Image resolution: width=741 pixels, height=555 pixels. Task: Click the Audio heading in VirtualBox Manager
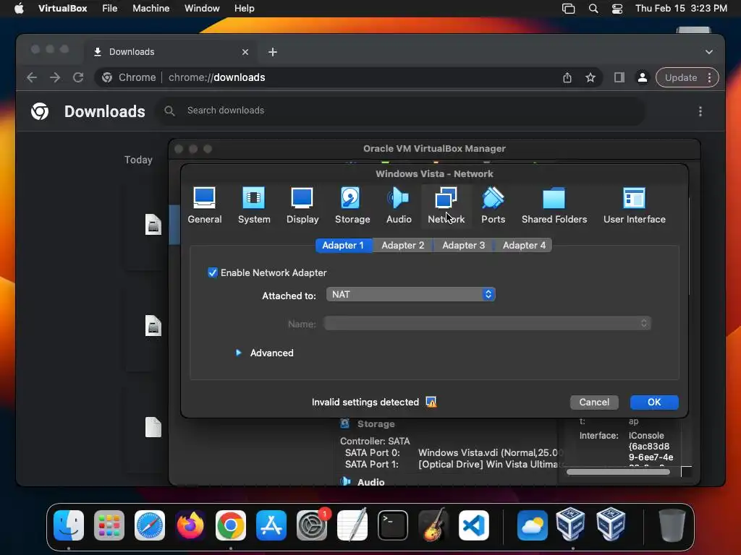(370, 482)
